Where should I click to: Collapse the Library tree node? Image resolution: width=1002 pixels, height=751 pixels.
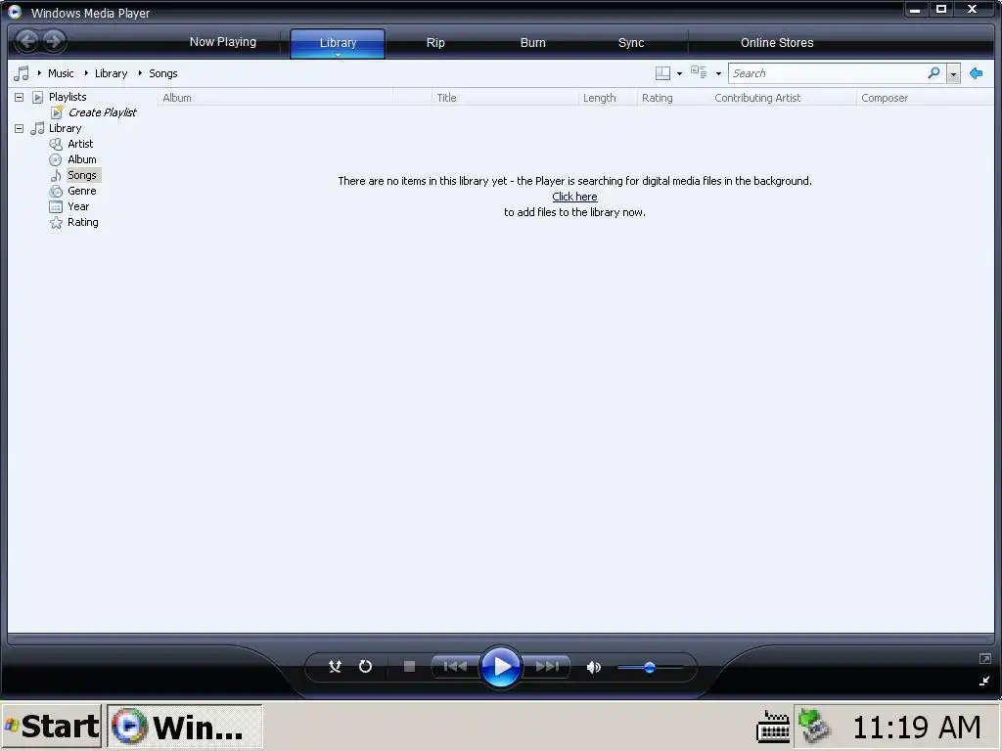pyautogui.click(x=20, y=128)
